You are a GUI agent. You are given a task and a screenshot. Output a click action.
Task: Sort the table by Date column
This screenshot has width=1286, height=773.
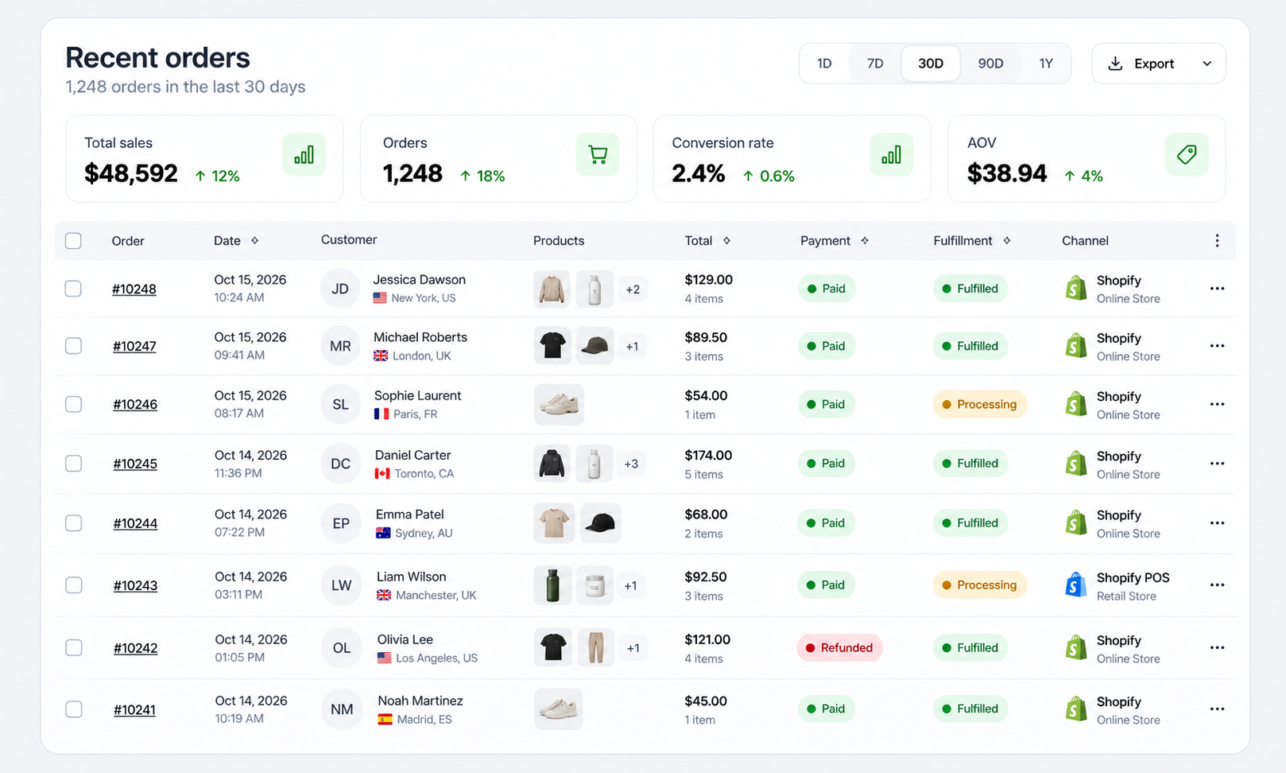point(254,241)
